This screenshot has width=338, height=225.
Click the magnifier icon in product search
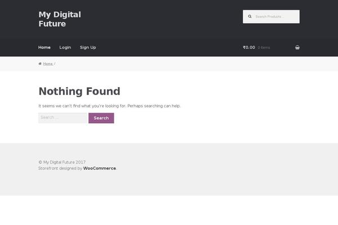250,17
